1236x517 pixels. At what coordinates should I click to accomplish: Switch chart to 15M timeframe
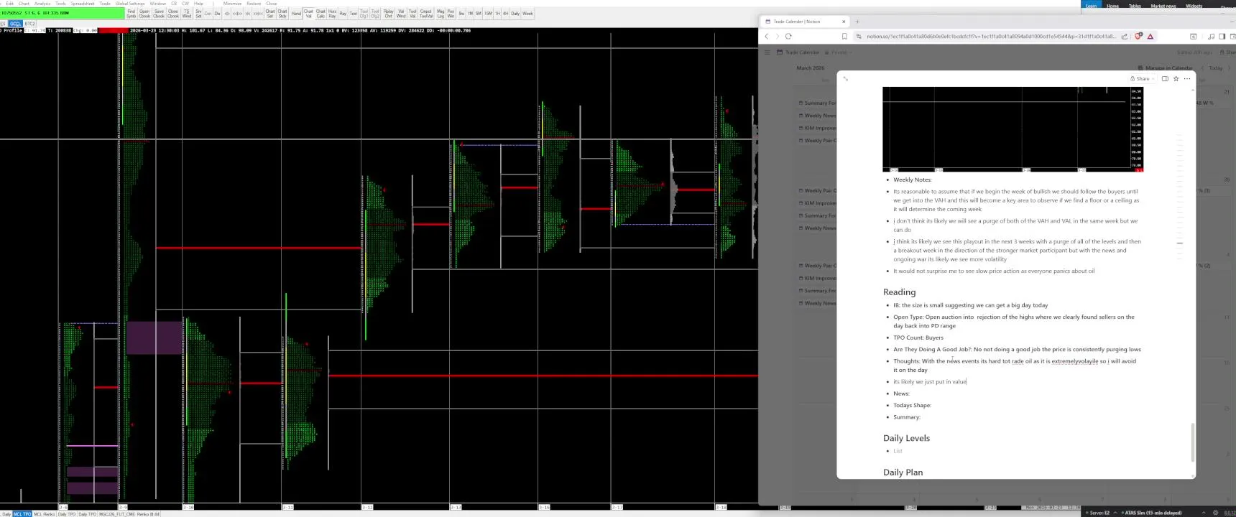(x=488, y=14)
